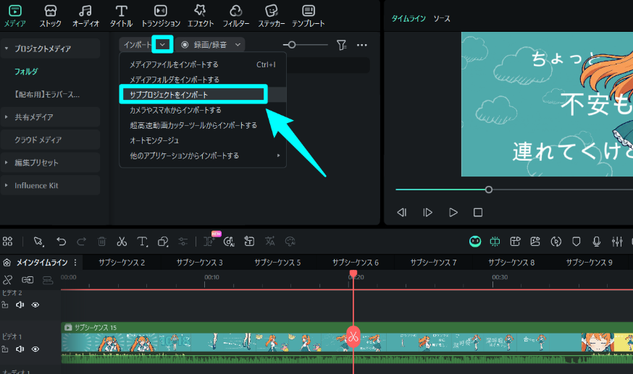The height and width of the screenshot is (374, 633).
Task: Open the エフェクト tab
Action: [x=200, y=16]
